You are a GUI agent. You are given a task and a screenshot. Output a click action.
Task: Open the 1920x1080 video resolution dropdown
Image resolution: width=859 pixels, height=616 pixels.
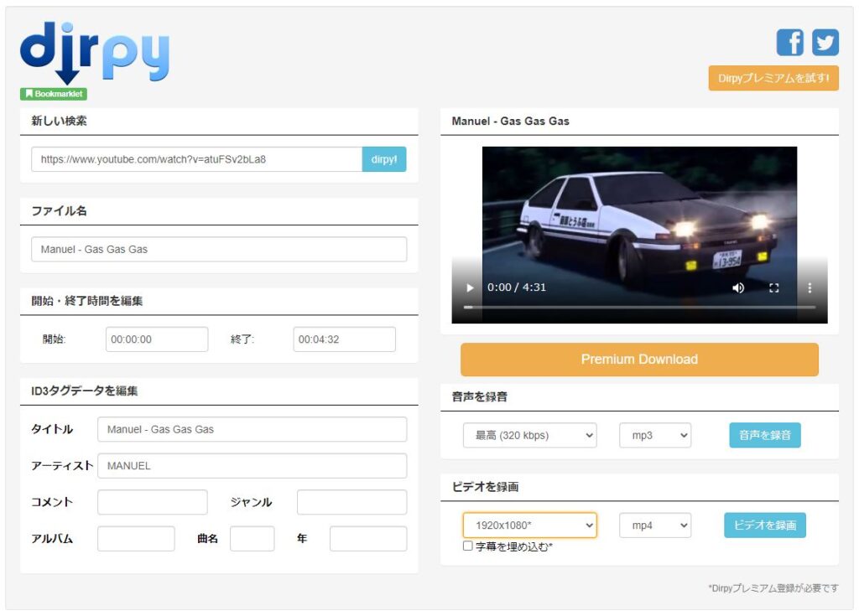click(x=530, y=525)
